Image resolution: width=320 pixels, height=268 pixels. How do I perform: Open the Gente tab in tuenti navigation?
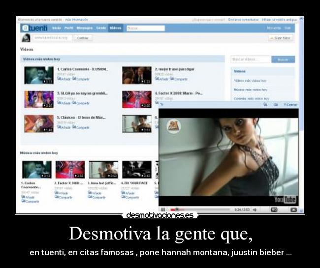pyautogui.click(x=101, y=28)
